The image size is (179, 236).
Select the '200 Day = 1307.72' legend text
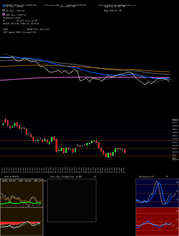[x=15, y=15]
